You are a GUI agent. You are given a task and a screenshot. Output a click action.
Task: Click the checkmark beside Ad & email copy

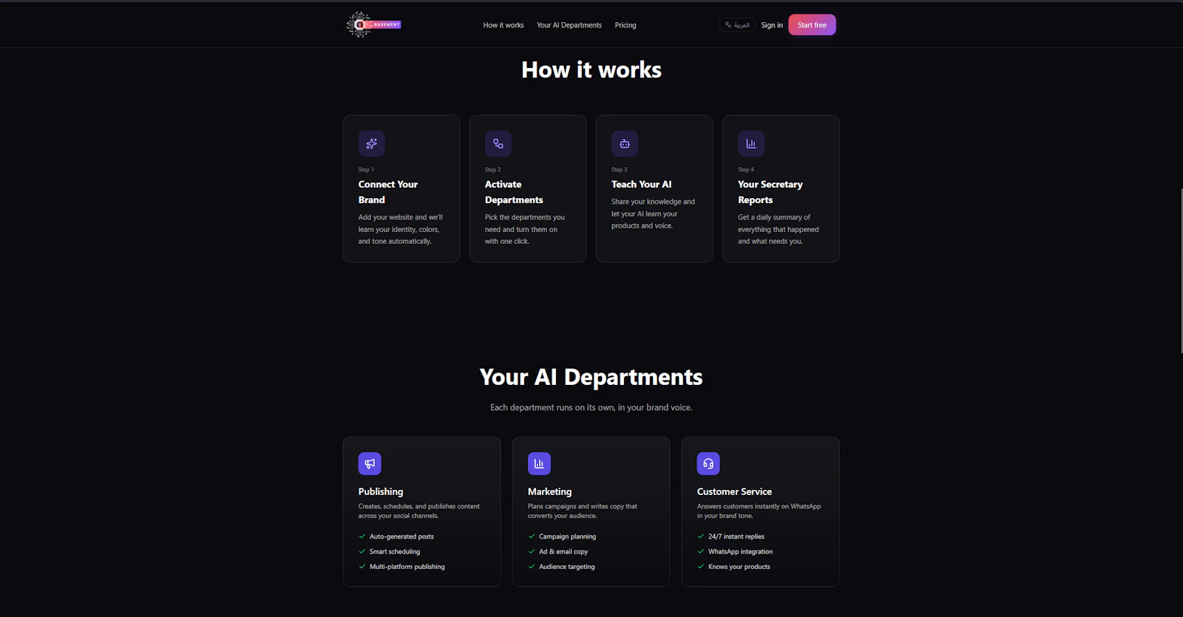pyautogui.click(x=532, y=551)
